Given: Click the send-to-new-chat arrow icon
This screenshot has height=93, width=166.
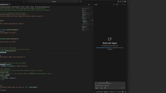Looking at the screenshot, I should pos(122,88).
